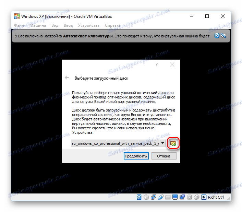This screenshot has width=242, height=212.
Task: Click the network adapters status icon
Action: point(153,197)
